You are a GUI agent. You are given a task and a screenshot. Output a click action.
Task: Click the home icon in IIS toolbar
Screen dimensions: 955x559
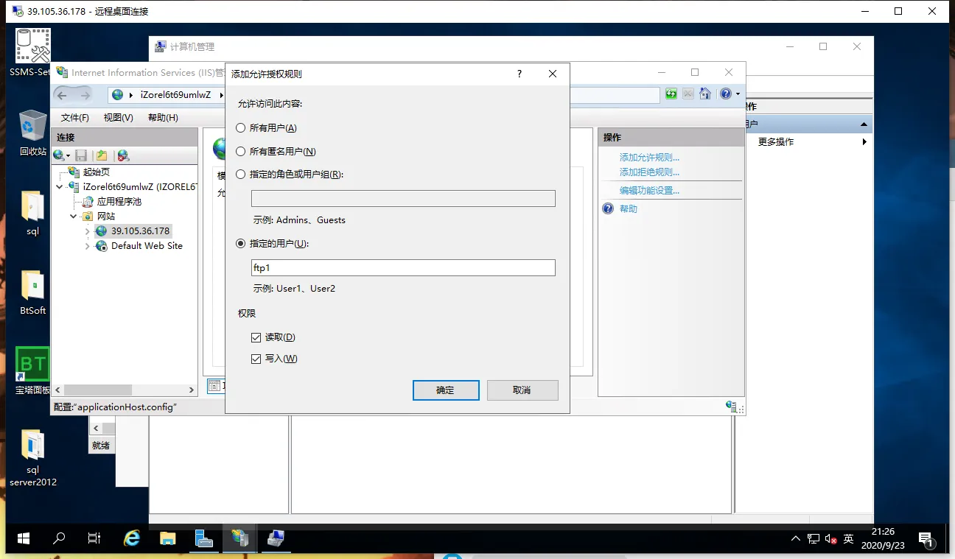point(705,94)
